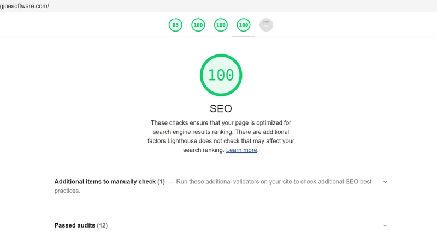This screenshot has width=437, height=245.
Task: Open the Passed audits heading row
Action: [x=221, y=225]
